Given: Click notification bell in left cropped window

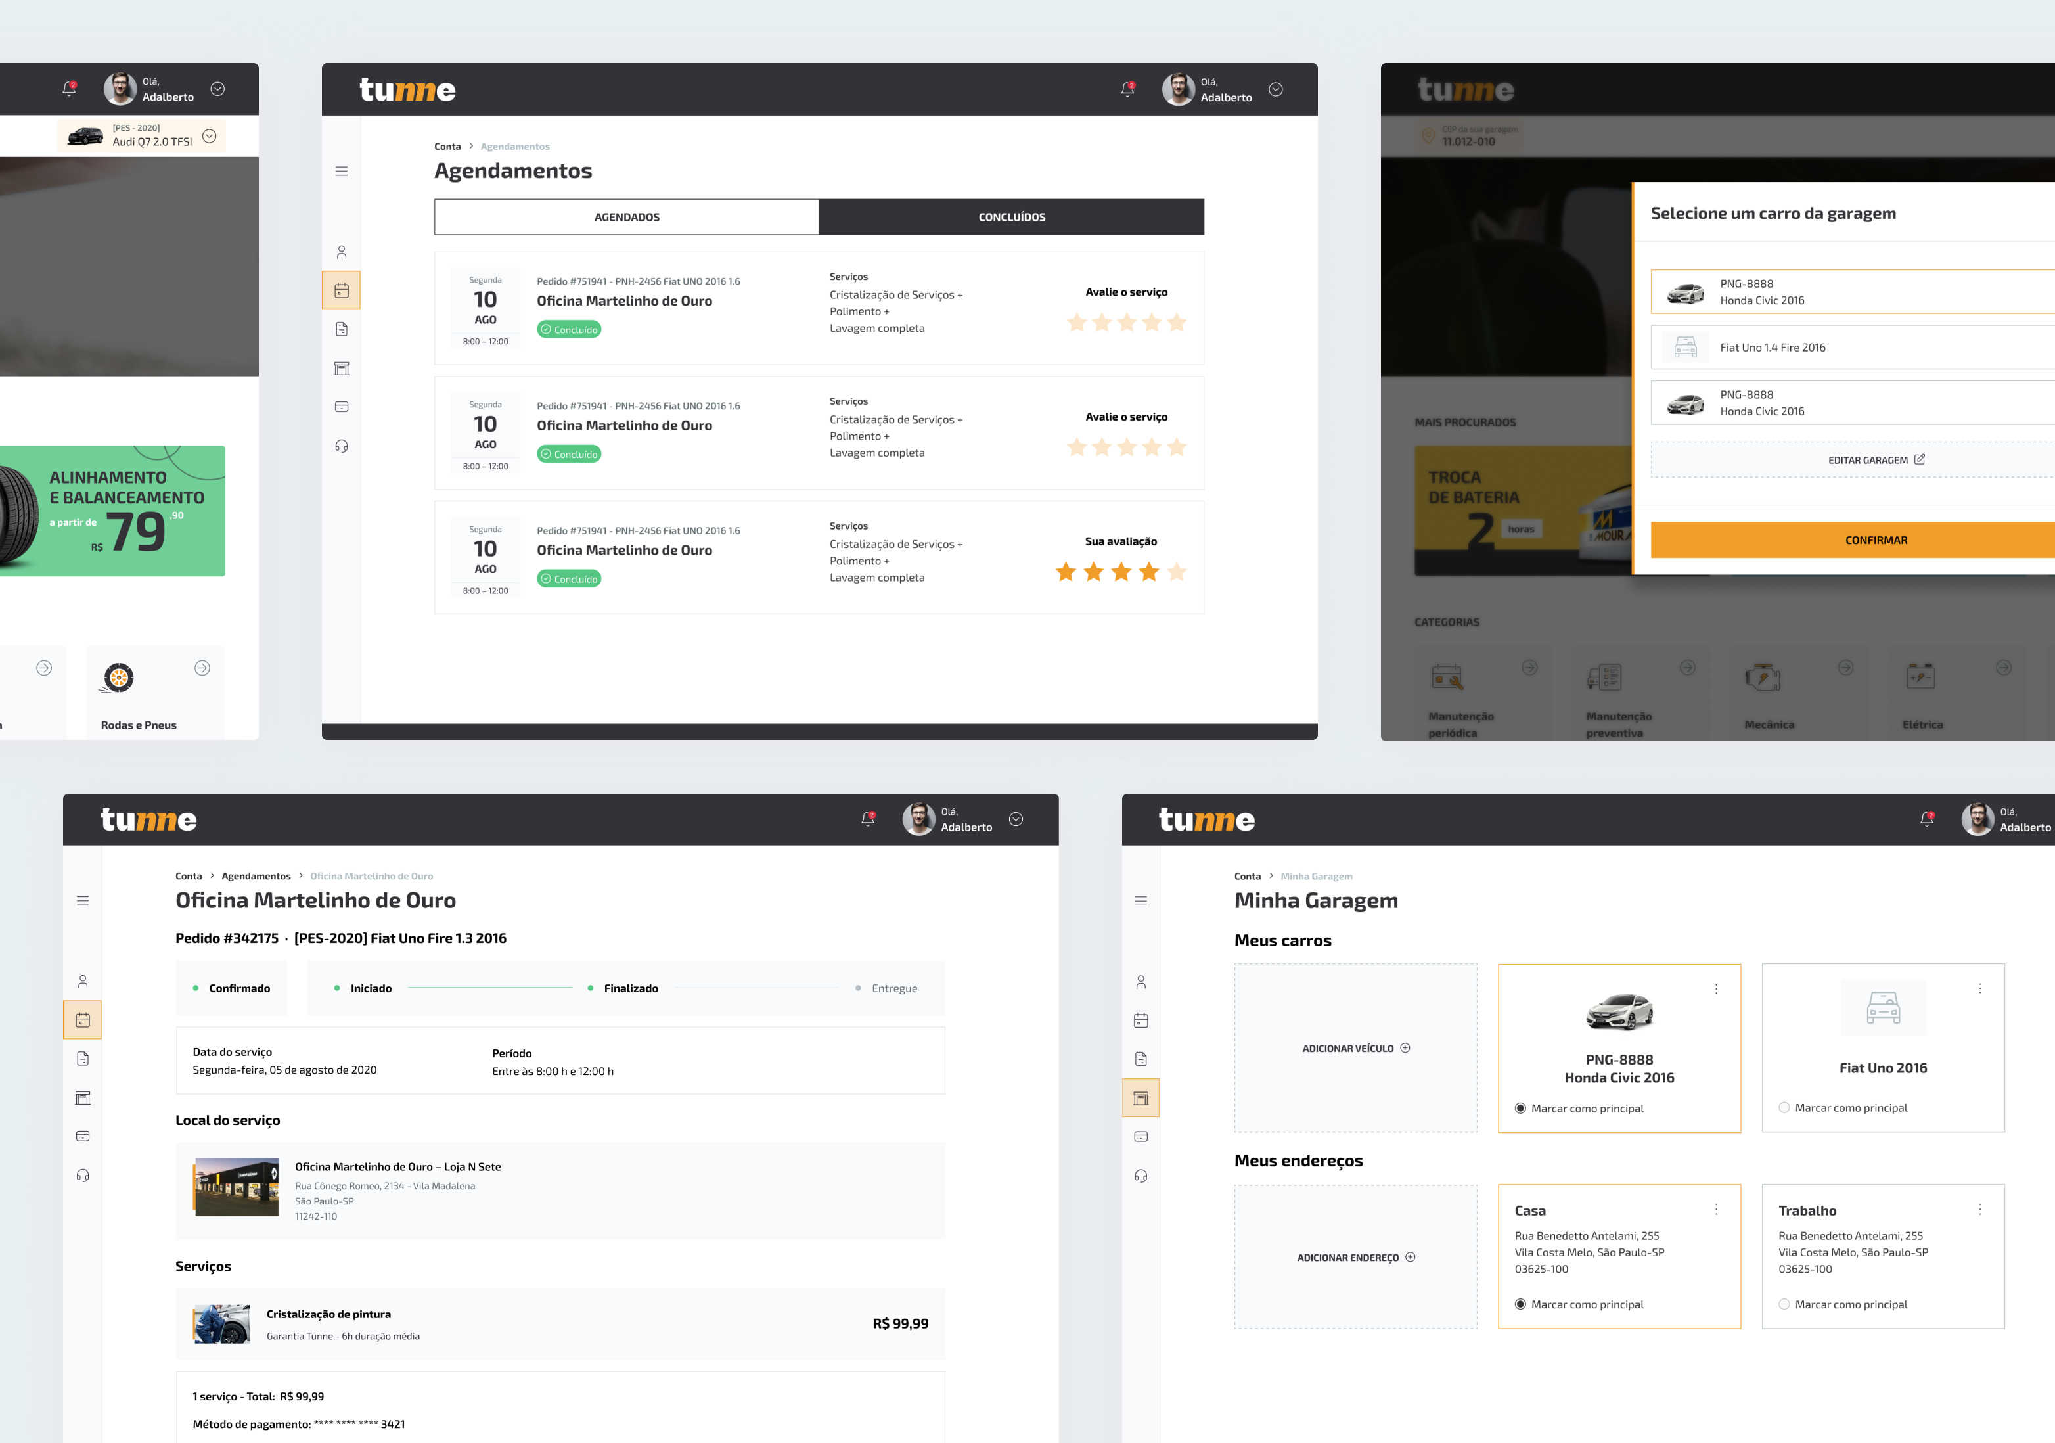Looking at the screenshot, I should [69, 88].
